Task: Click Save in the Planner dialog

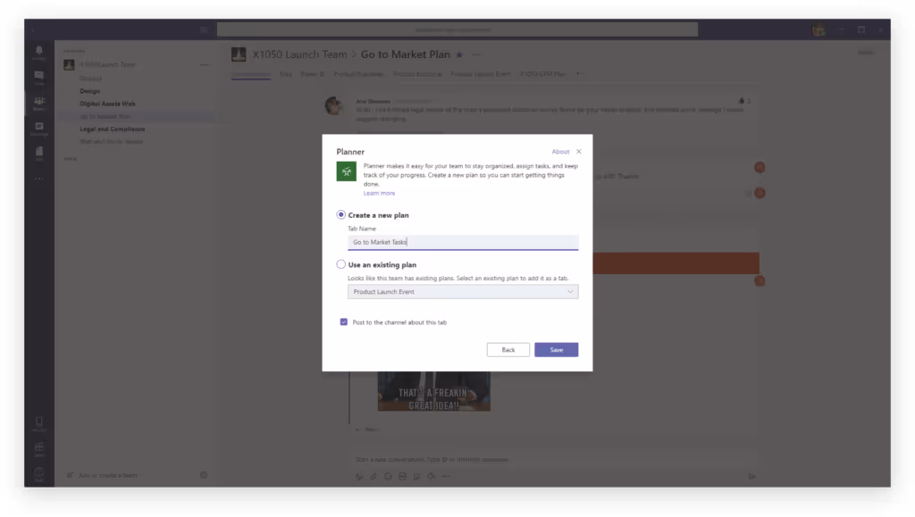Action: click(x=556, y=350)
